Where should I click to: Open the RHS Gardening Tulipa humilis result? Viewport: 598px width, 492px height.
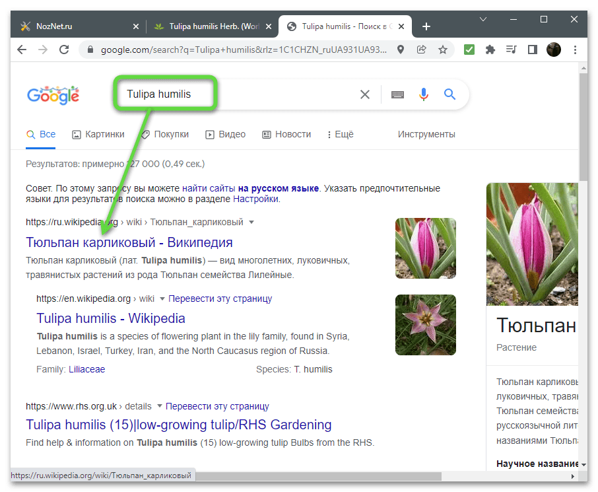click(178, 425)
